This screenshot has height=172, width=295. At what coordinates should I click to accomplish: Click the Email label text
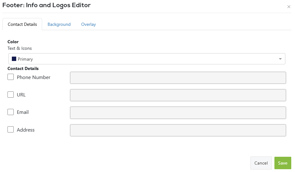(23, 112)
